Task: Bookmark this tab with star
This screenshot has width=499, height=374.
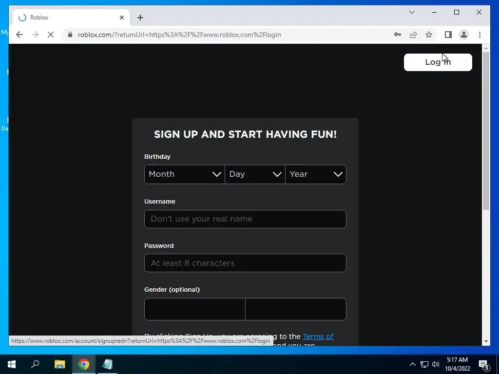Action: click(429, 35)
